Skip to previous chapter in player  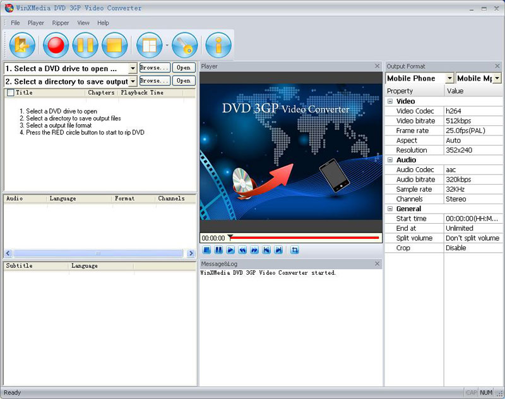coord(266,250)
